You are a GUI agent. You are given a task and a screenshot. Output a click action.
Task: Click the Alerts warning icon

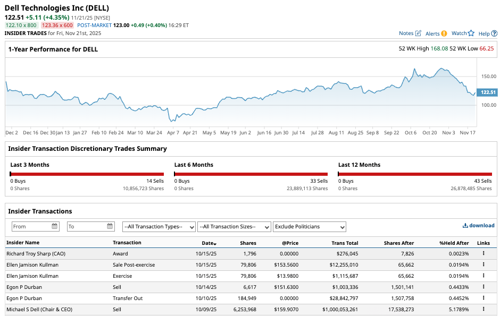click(444, 33)
